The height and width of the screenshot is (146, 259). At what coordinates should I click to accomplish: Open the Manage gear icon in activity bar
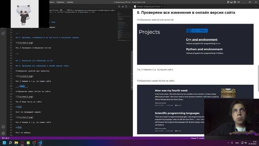pos(3,133)
